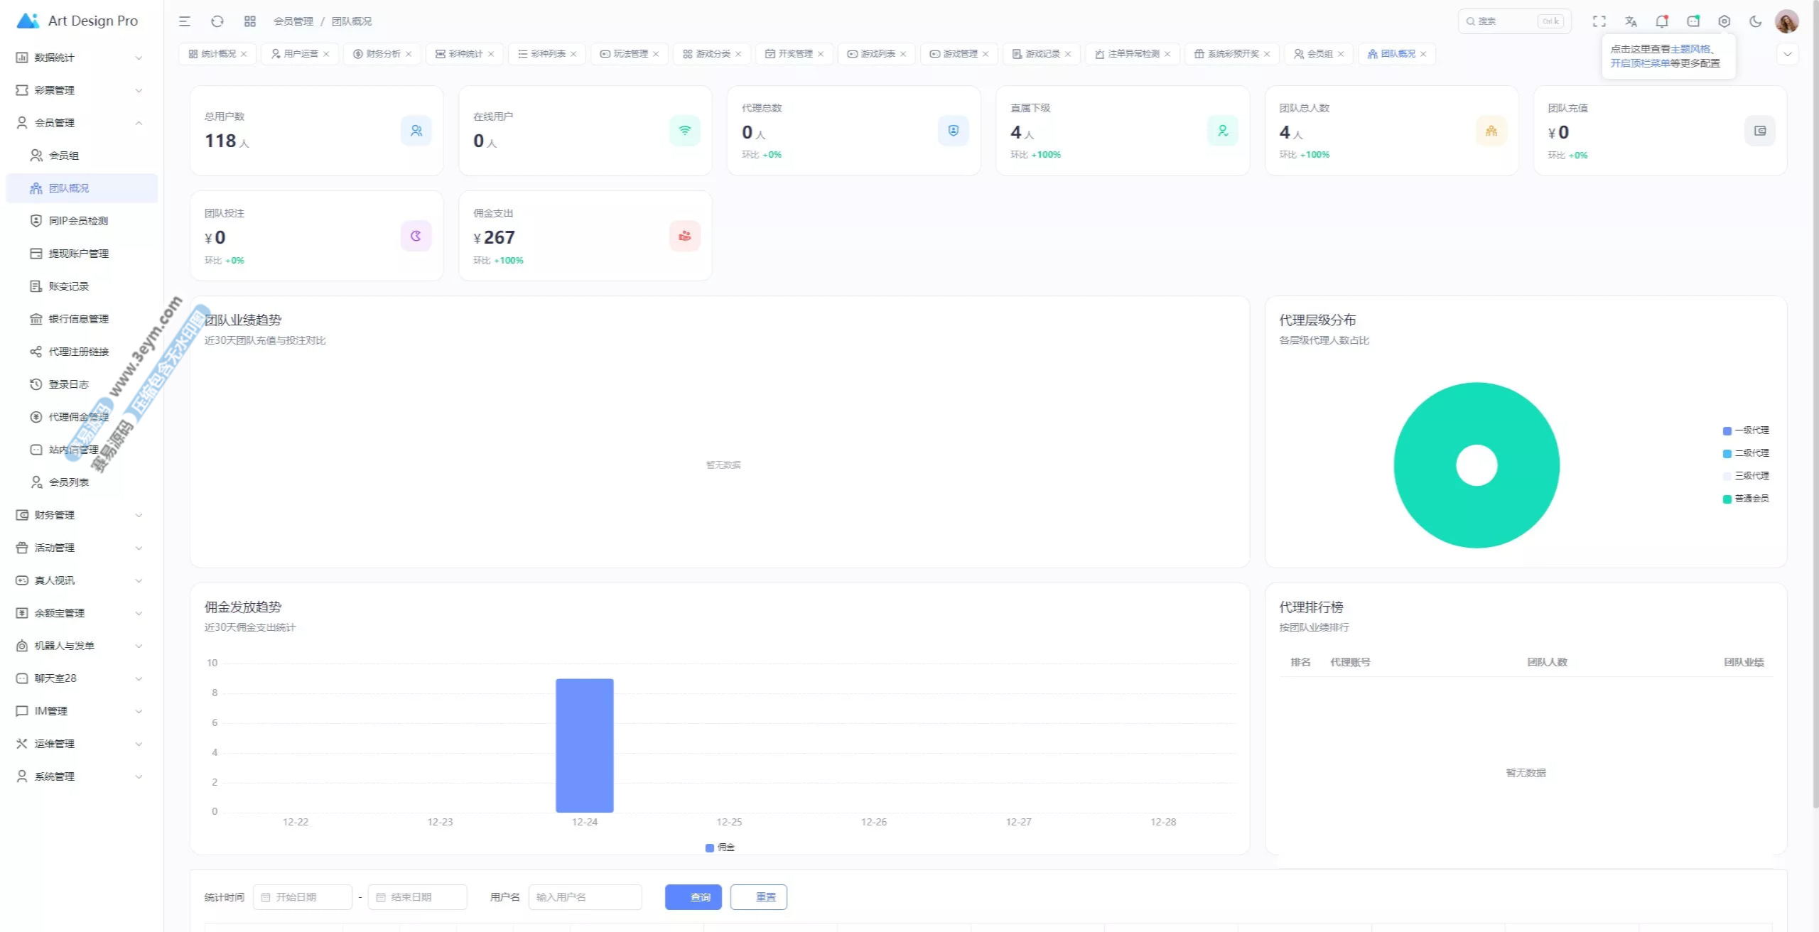Toggle the 佣金 legend in the bar chart
Image resolution: width=1819 pixels, height=932 pixels.
720,847
